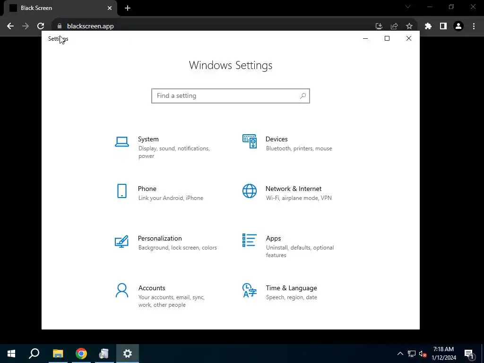Open a new Chrome tab
This screenshot has height=363, width=484.
click(x=128, y=8)
